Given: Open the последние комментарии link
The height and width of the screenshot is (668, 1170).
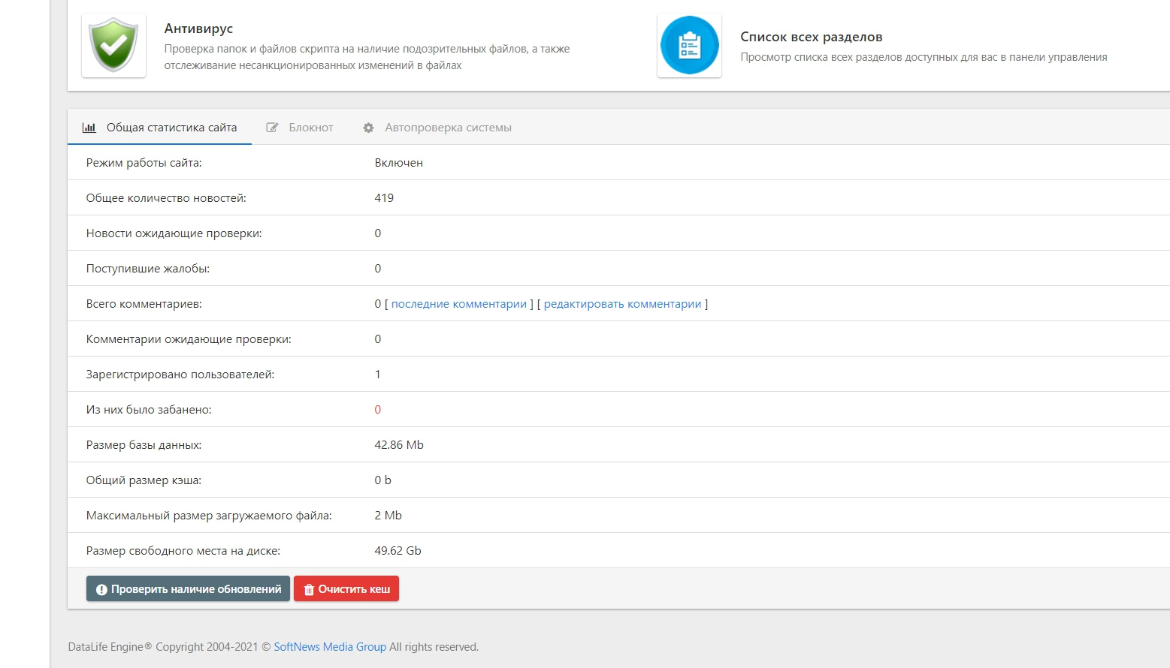Looking at the screenshot, I should [x=459, y=304].
